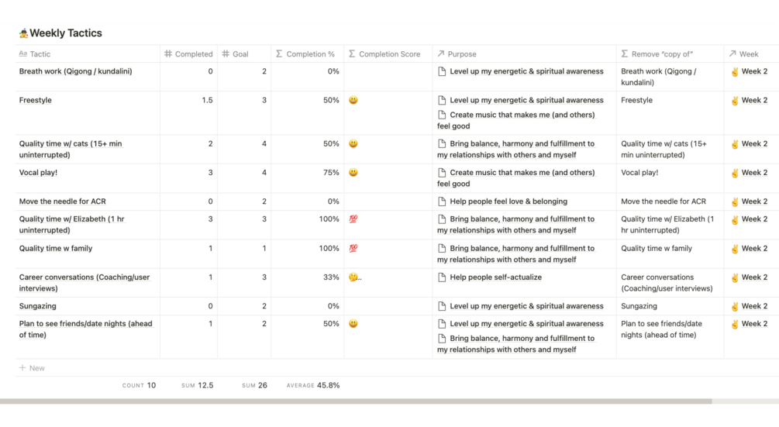Screen dimensions: 779x427
Task: Click the thinking emoji in Career conversations row
Action: coord(353,277)
